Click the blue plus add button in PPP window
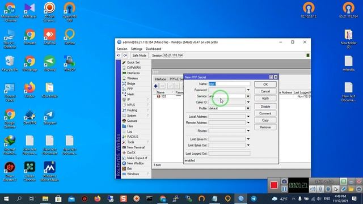 pos(155,86)
